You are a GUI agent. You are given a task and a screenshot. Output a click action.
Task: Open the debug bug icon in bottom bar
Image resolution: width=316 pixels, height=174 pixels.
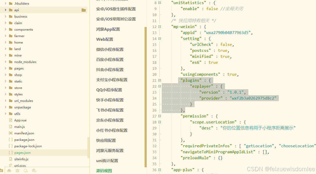pyautogui.click(x=17, y=171)
